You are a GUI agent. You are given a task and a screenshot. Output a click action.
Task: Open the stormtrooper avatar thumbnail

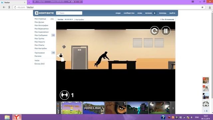coord(206,104)
